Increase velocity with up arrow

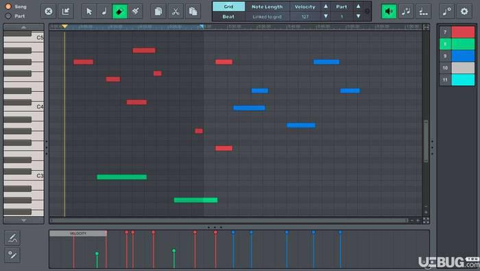326,6
